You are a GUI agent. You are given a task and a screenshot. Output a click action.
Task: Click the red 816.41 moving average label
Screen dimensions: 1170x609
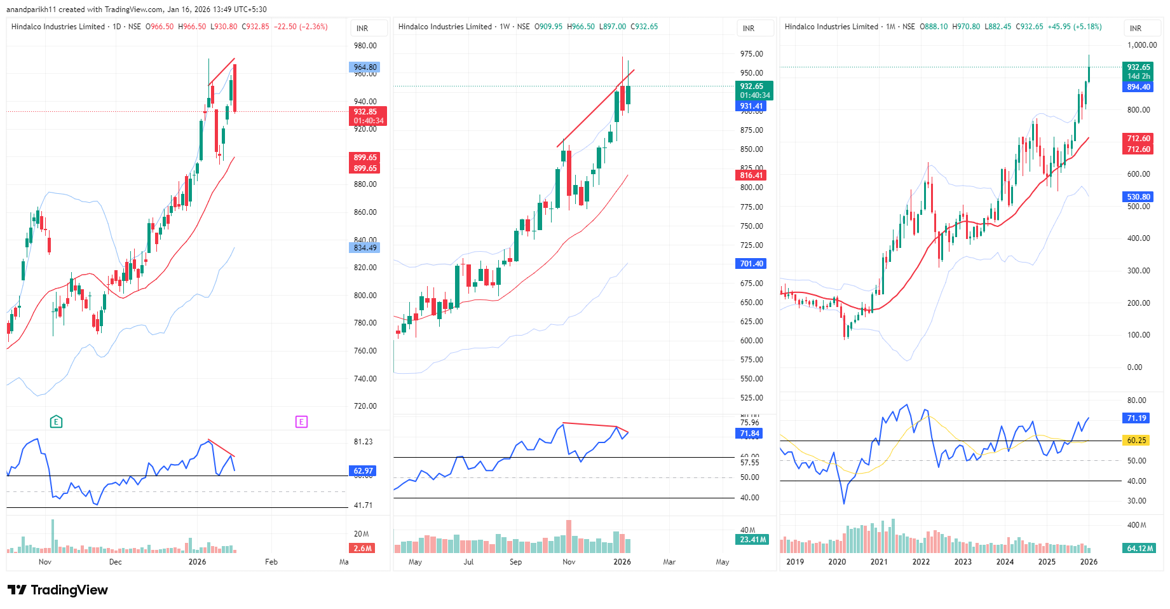point(751,175)
